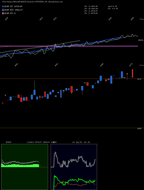Click the 1020 horizontal level label

(x=139, y=129)
